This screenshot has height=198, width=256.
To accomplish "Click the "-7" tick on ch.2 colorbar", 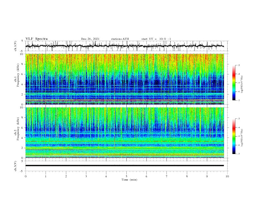I will [x=238, y=154].
